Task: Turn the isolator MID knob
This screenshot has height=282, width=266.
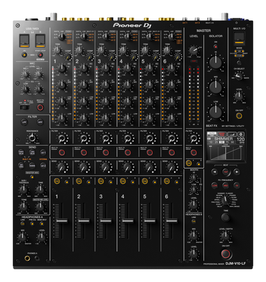Action: pos(215,87)
